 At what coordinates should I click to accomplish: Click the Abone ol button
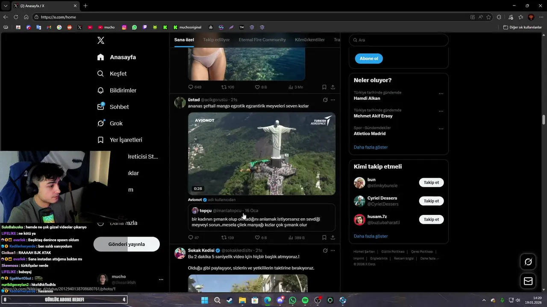coord(369,58)
